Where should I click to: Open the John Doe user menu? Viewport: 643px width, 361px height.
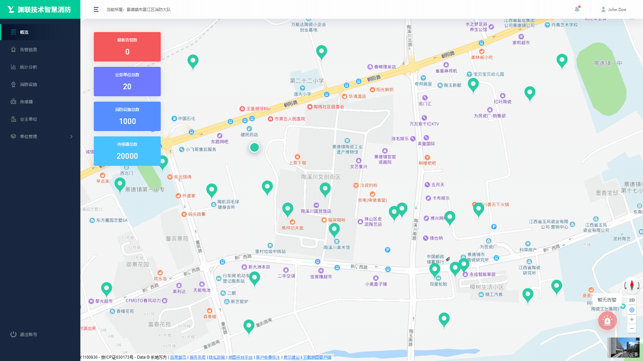(x=614, y=9)
